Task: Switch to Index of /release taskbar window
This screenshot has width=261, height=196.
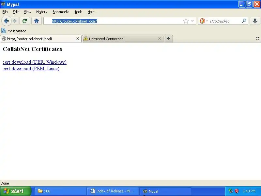Action: point(113,191)
